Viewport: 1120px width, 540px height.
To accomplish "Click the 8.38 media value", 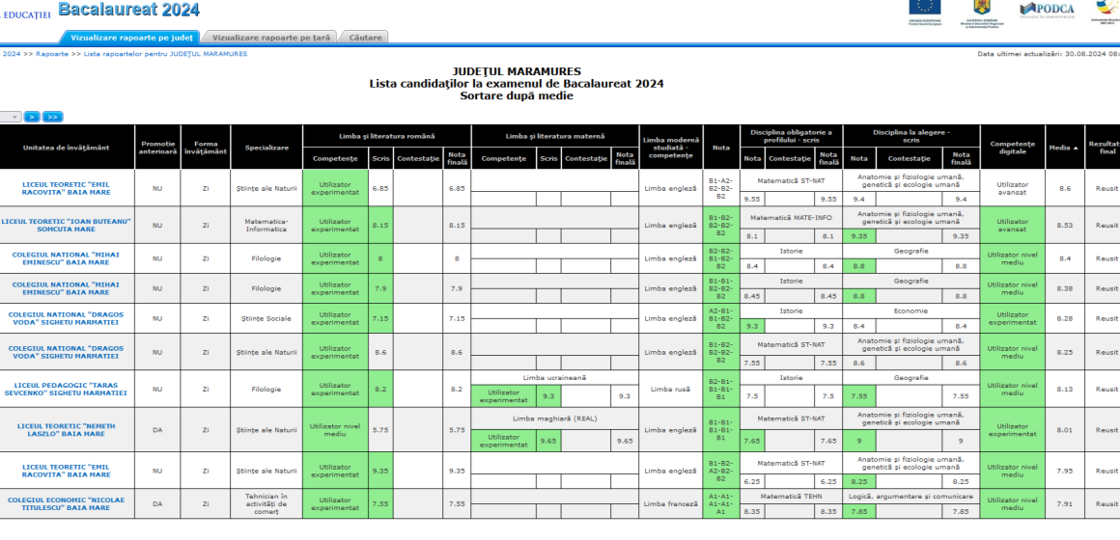I will (1064, 288).
